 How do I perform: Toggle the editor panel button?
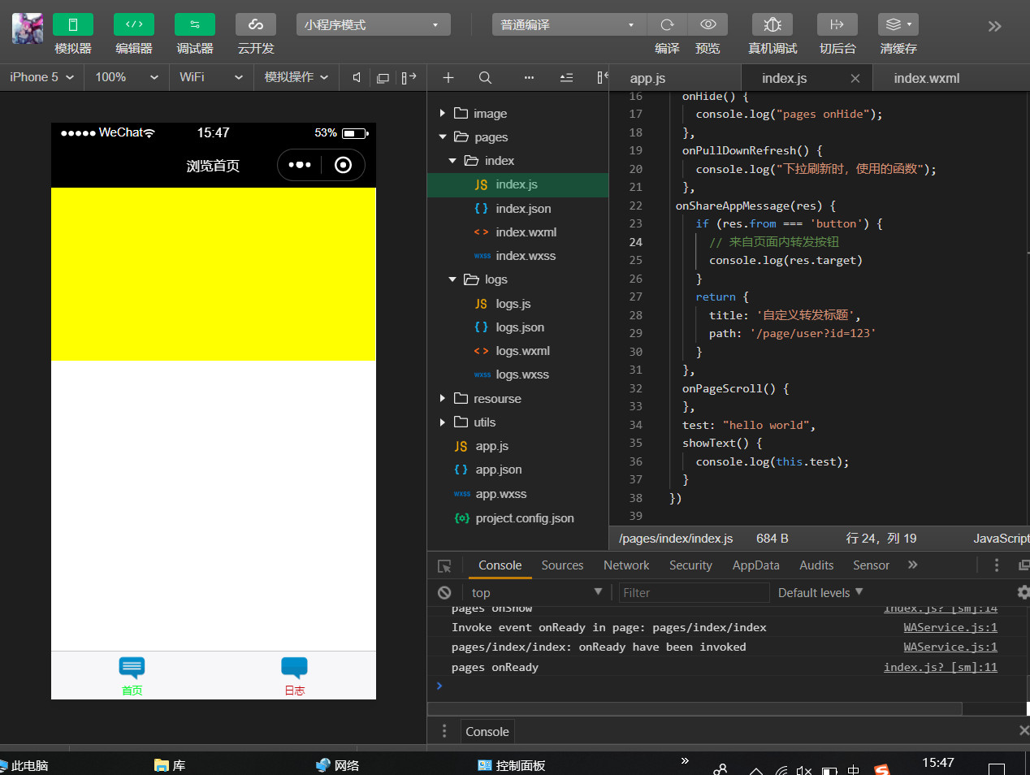pos(133,24)
